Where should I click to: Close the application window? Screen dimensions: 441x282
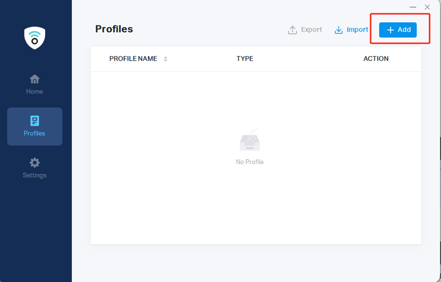[x=427, y=7]
